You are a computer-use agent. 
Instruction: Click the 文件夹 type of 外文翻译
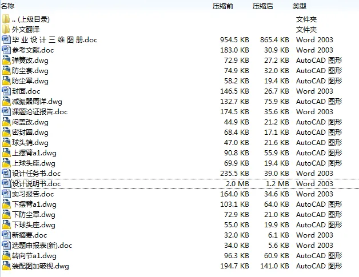(306, 30)
